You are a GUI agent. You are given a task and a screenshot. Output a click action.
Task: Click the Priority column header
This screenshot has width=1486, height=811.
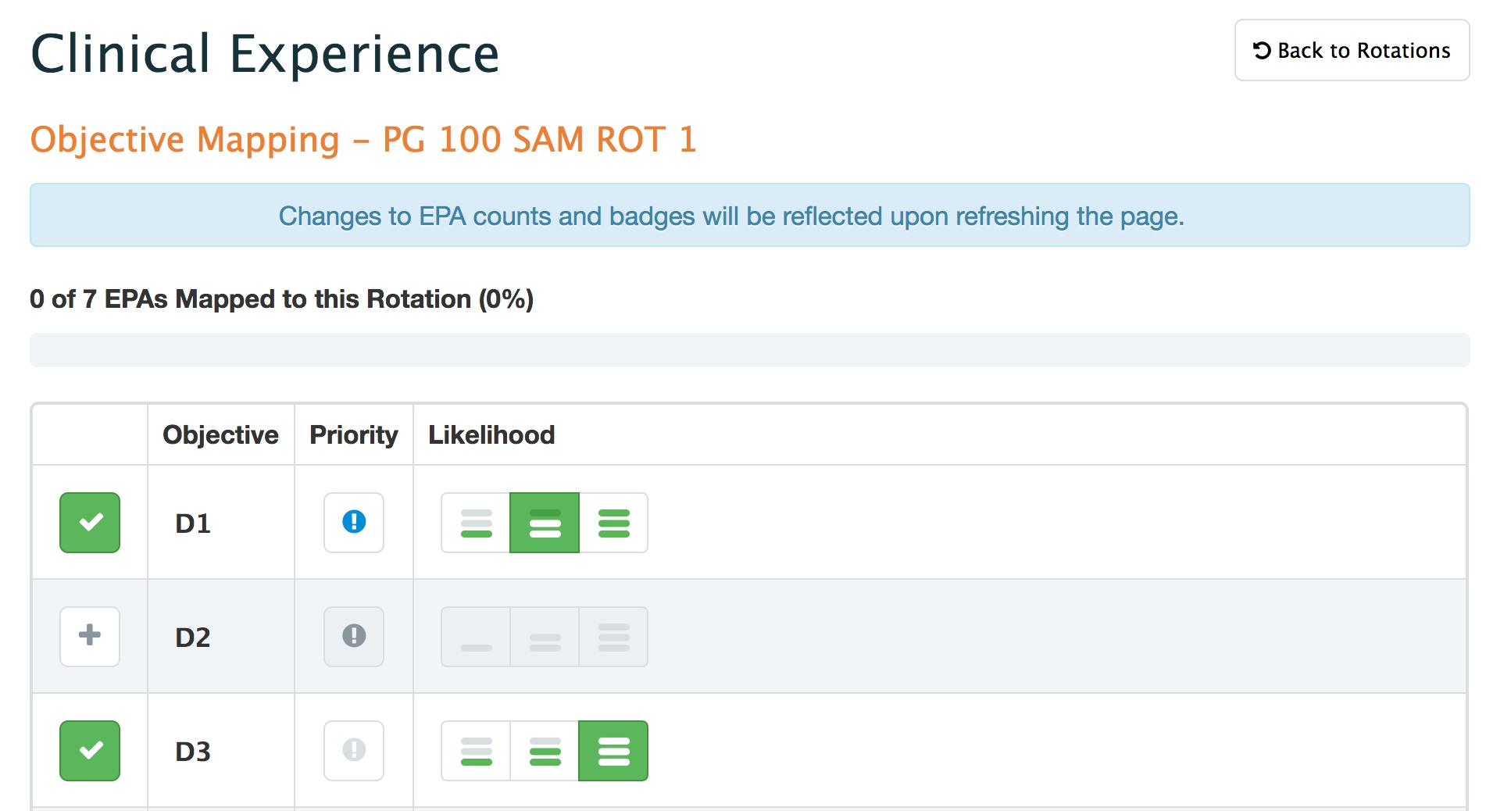click(354, 435)
